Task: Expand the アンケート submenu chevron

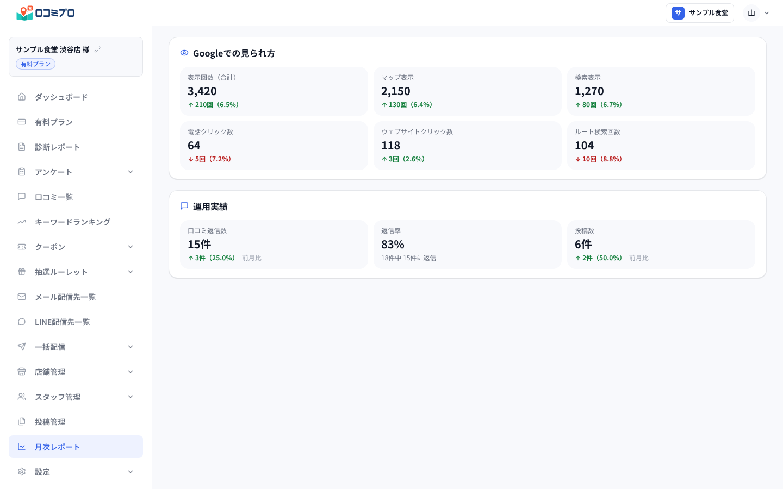Action: (x=130, y=172)
